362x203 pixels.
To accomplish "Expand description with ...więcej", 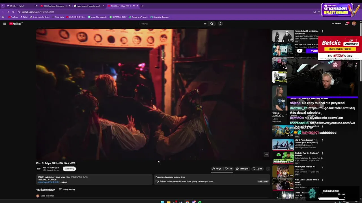I will [64, 182].
